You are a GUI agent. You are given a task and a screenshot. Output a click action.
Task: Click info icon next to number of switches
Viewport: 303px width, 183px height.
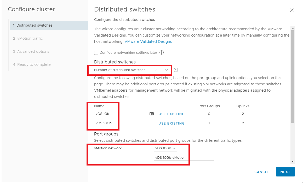(176, 70)
